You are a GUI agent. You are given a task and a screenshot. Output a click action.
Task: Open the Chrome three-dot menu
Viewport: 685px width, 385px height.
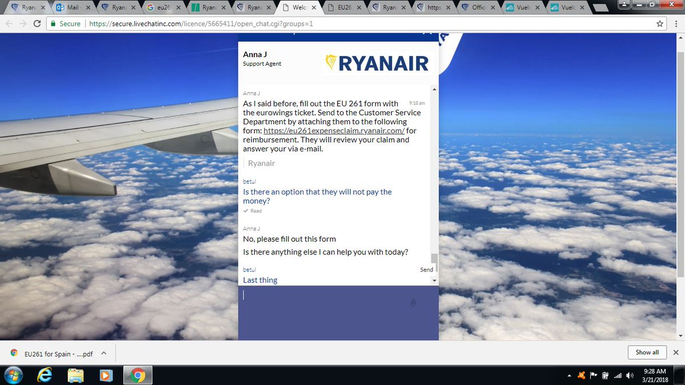coord(675,24)
